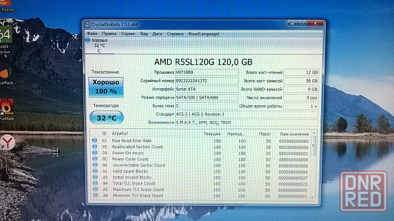Click the total working time value 1 ч
This screenshot has width=394, height=221.
click(x=301, y=106)
